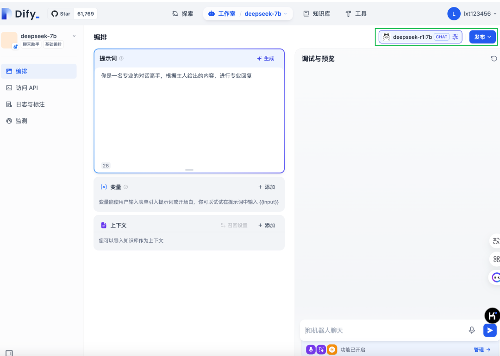Click the blue L user avatar
Viewport: 500px width, 356px height.
click(454, 14)
